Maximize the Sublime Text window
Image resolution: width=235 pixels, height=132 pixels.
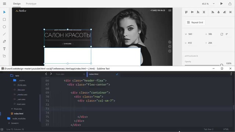[x=222, y=69]
